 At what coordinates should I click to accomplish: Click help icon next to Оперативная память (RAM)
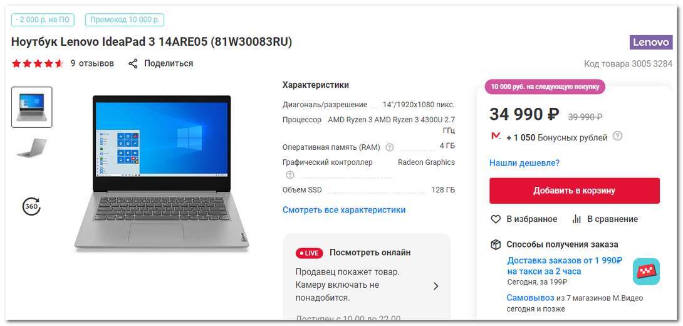click(x=390, y=147)
